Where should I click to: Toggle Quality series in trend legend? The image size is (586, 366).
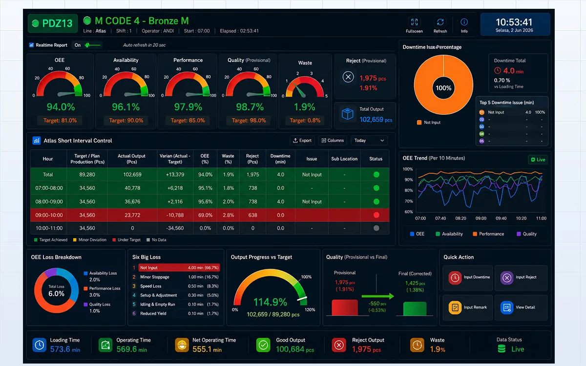click(x=526, y=234)
